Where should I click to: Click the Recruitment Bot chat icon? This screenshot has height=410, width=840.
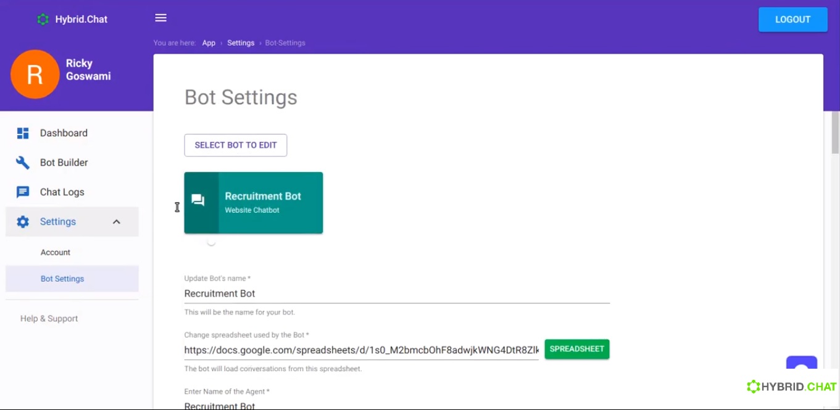[198, 200]
